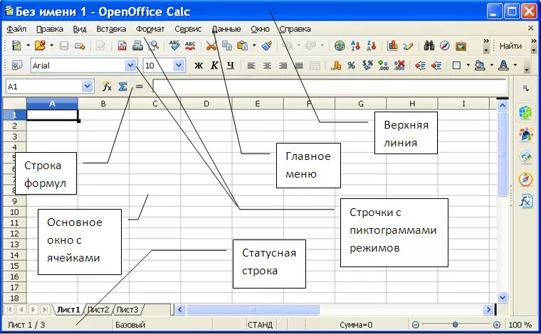Expand the Name Box A1 dropdown
The height and width of the screenshot is (334, 541).
87,86
